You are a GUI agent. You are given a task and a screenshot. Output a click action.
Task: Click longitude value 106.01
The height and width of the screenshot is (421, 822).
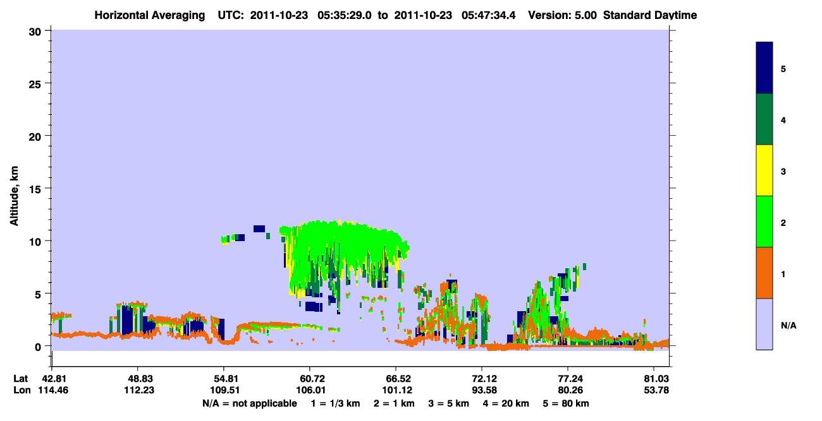[x=310, y=389]
